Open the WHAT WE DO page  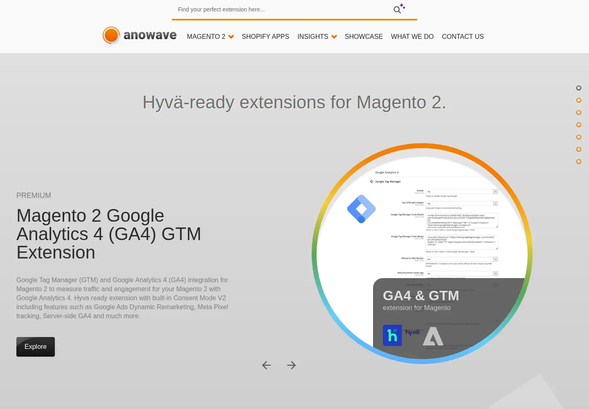point(412,37)
